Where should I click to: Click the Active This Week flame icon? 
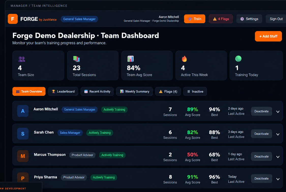184,59
